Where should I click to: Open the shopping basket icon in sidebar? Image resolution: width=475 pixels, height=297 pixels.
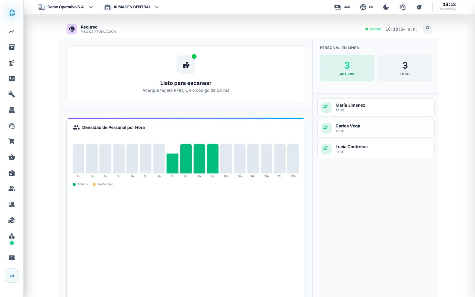(x=12, y=157)
